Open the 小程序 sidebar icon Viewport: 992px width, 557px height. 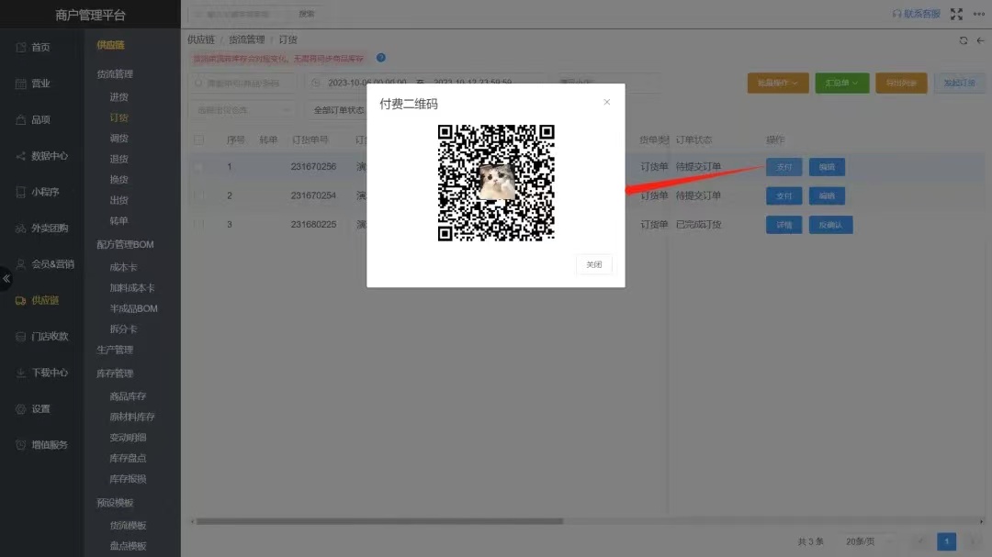(21, 192)
